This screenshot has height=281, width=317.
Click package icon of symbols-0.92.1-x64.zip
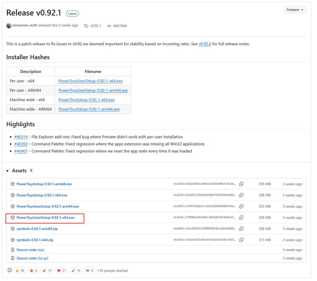tap(13, 240)
